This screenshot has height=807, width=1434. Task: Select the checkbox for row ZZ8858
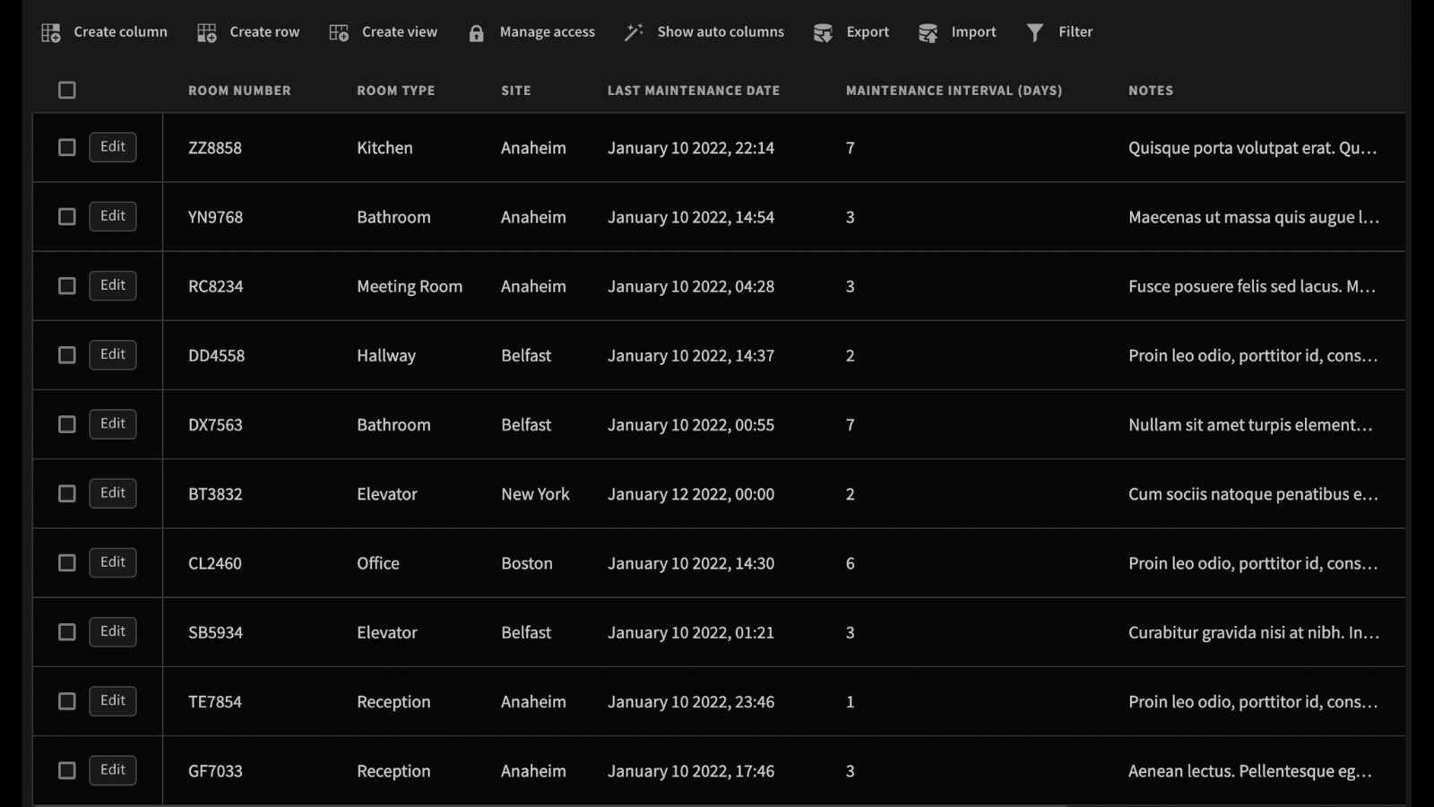(66, 147)
